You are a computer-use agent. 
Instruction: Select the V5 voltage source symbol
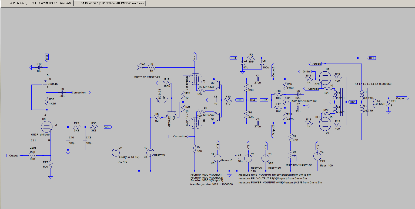pos(217,158)
